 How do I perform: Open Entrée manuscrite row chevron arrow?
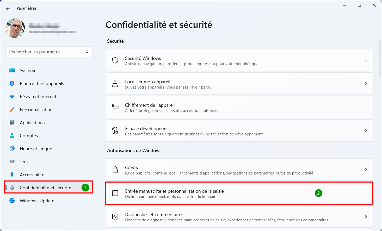[366, 193]
